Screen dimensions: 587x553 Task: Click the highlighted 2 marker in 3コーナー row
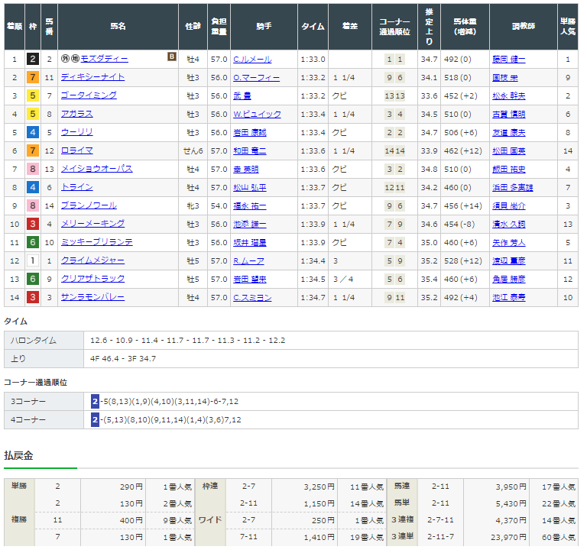coord(95,402)
